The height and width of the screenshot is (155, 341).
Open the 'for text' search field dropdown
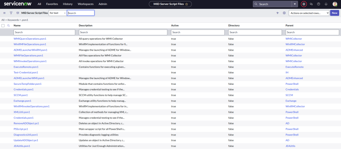[58, 13]
